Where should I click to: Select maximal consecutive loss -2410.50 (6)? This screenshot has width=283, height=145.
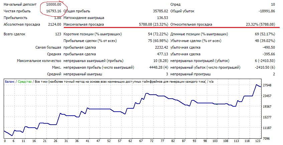point(265,67)
